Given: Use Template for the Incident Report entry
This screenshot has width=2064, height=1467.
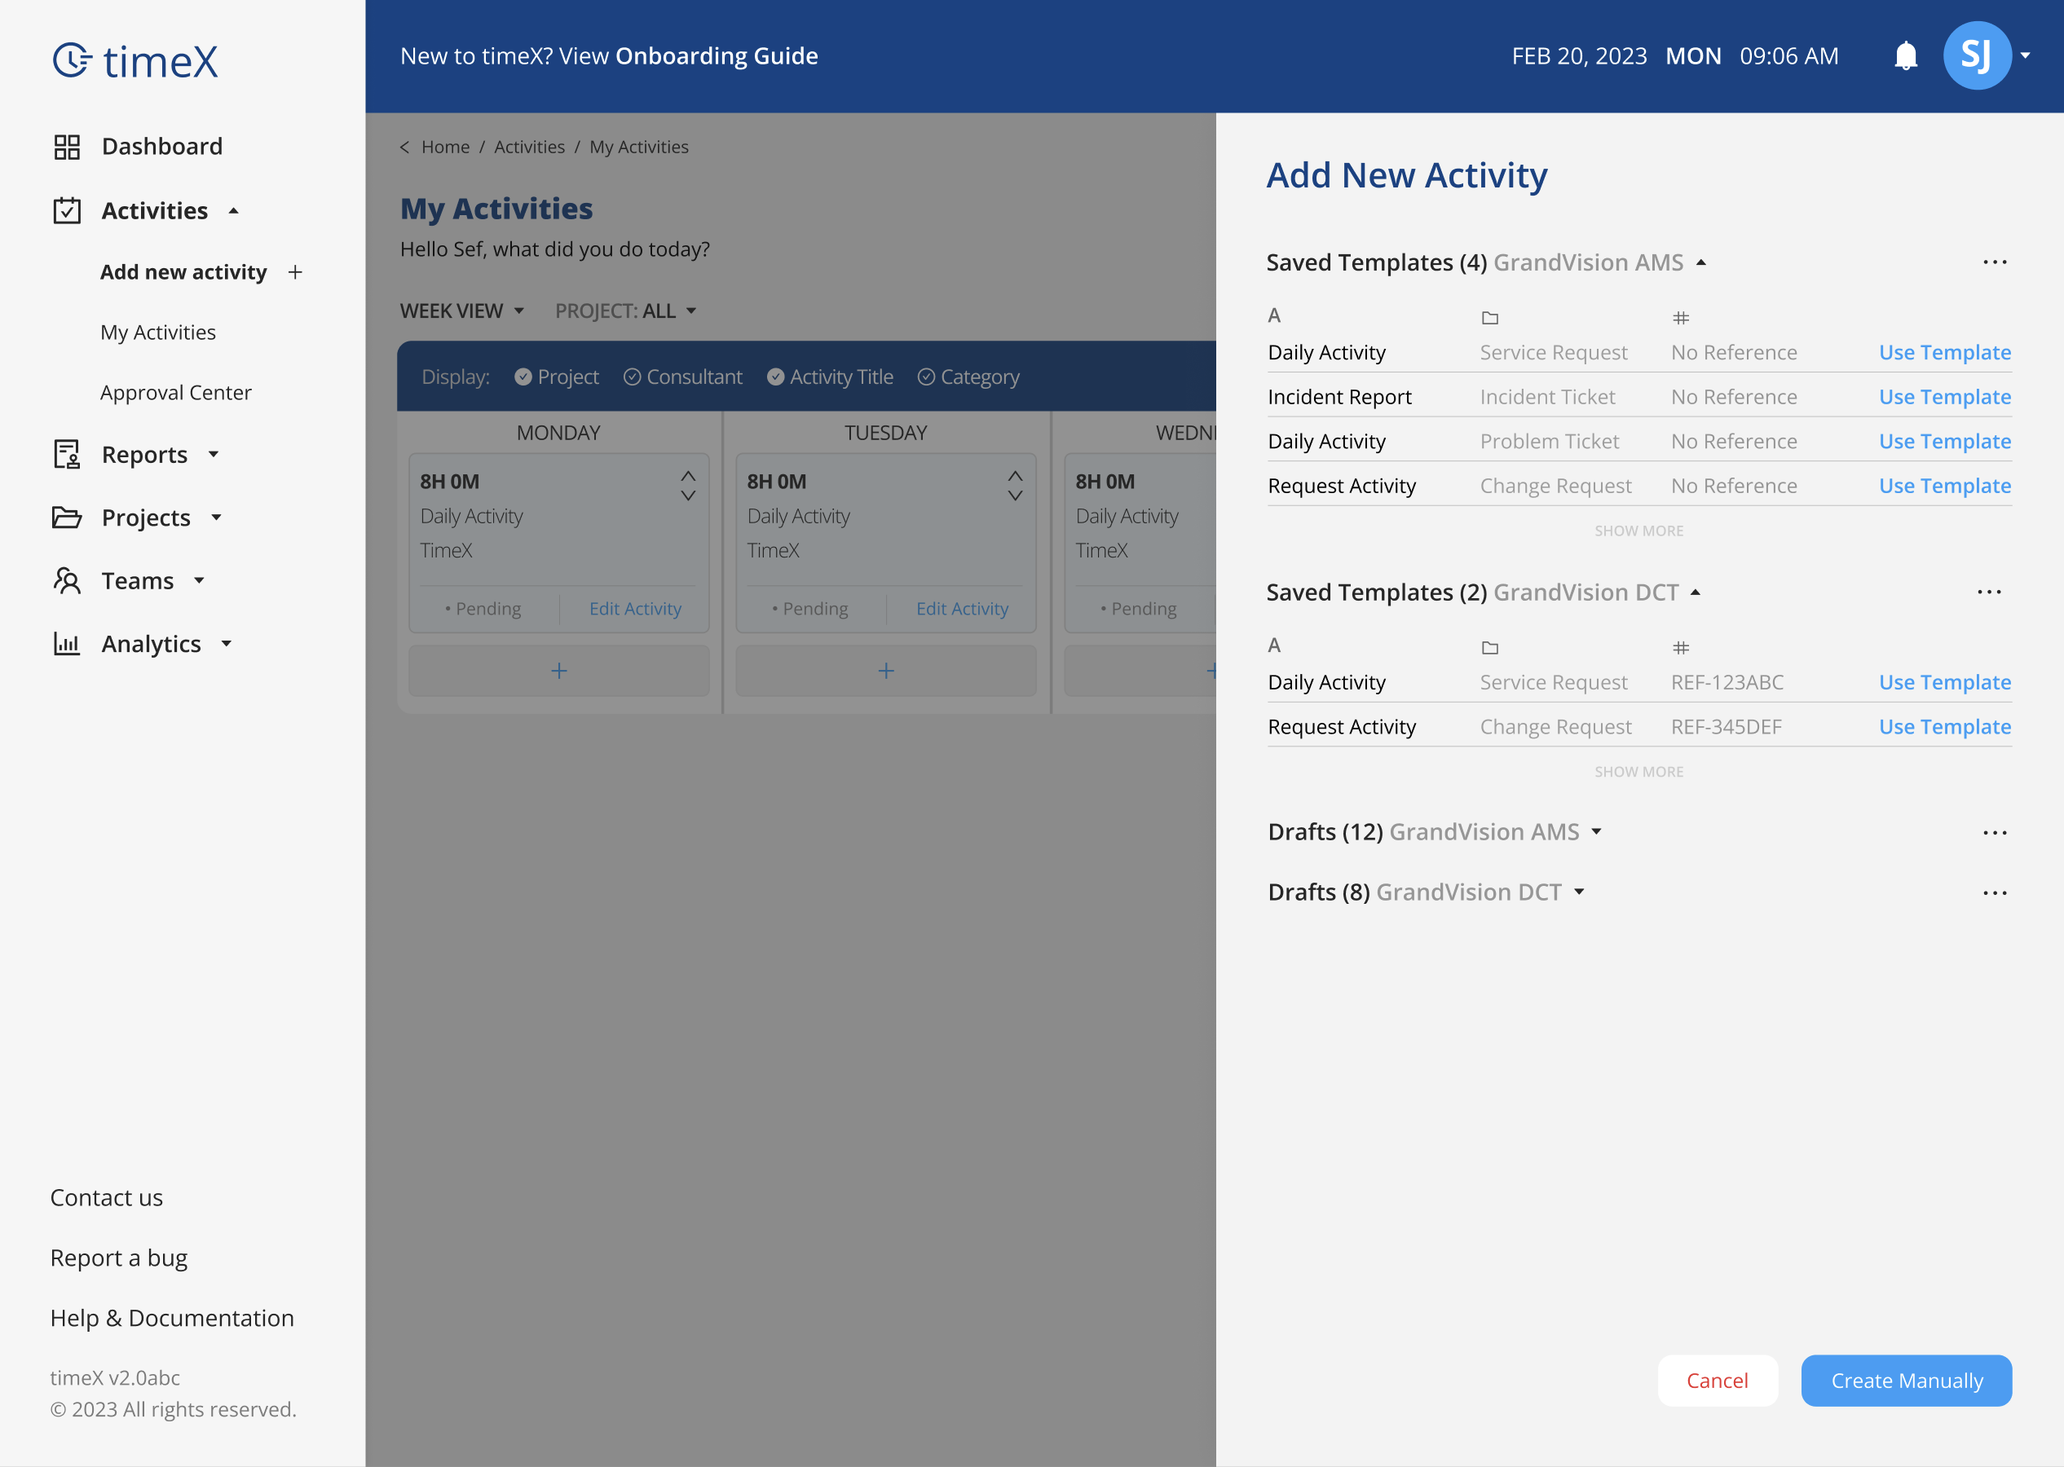Looking at the screenshot, I should [x=1944, y=397].
